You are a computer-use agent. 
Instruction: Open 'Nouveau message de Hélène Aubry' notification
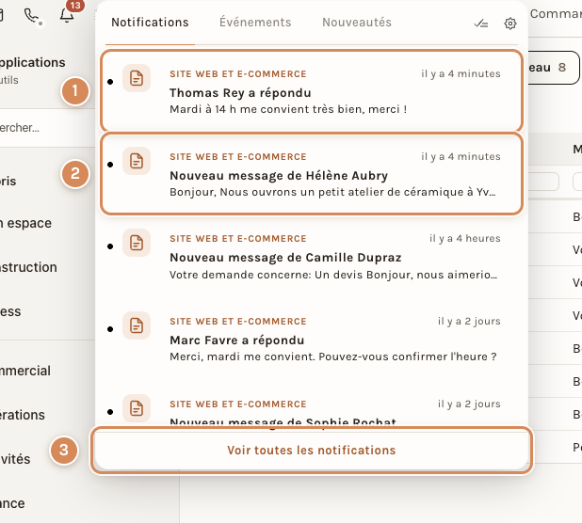pos(312,174)
